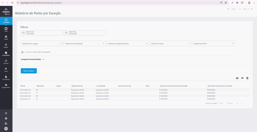257x132 pixels.
Task: Click the Gerar relatório button
Action: (29, 71)
